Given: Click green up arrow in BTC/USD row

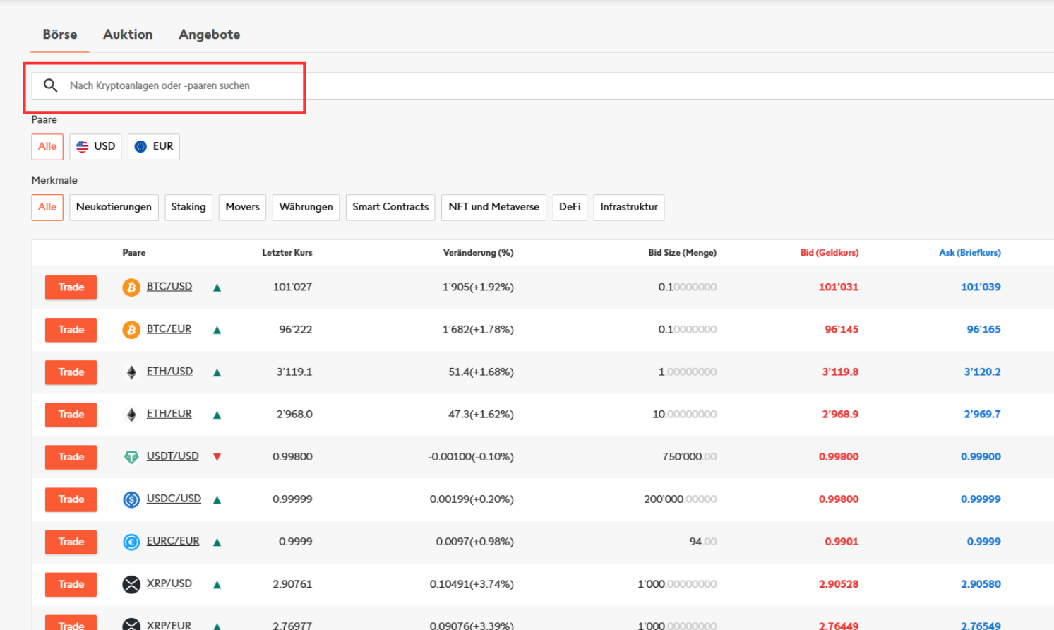Looking at the screenshot, I should pos(217,287).
